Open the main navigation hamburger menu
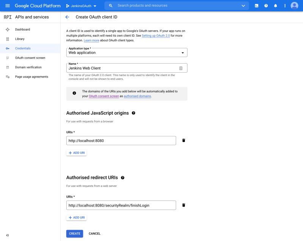This screenshot has height=241, width=303. [x=8, y=6]
